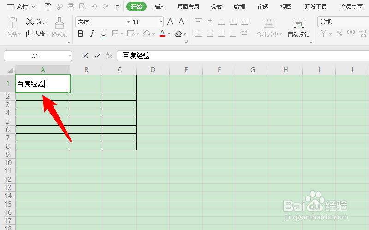Viewport: 369px width, 230px height.
Task: Switch to the 视图 tab
Action: (x=286, y=7)
